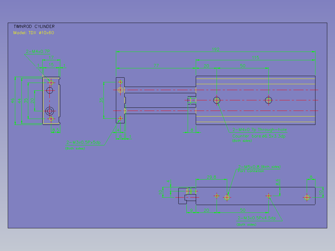Click the 9 dimension value

tap(191, 210)
